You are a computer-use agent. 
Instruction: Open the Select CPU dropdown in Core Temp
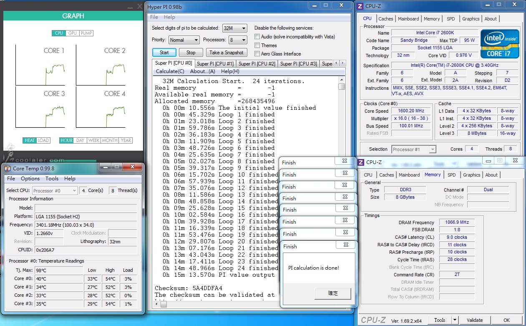(x=54, y=190)
